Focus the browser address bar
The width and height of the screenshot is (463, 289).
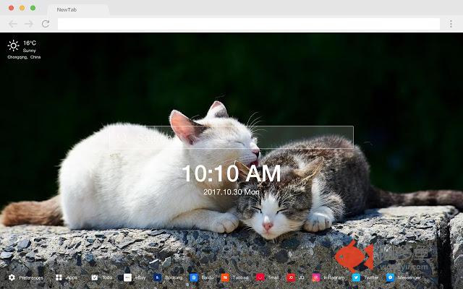pyautogui.click(x=249, y=24)
